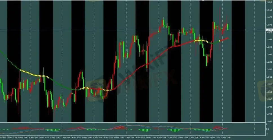Click the 20 Nov 23:00 time label
The height and width of the screenshot is (140, 273).
tap(34, 137)
